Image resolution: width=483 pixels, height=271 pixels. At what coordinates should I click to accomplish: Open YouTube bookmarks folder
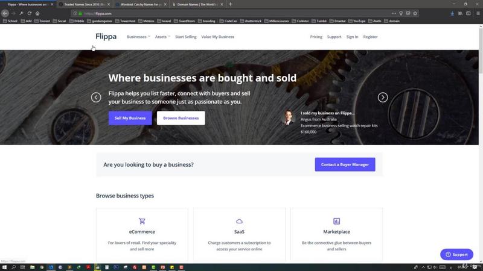(x=357, y=21)
